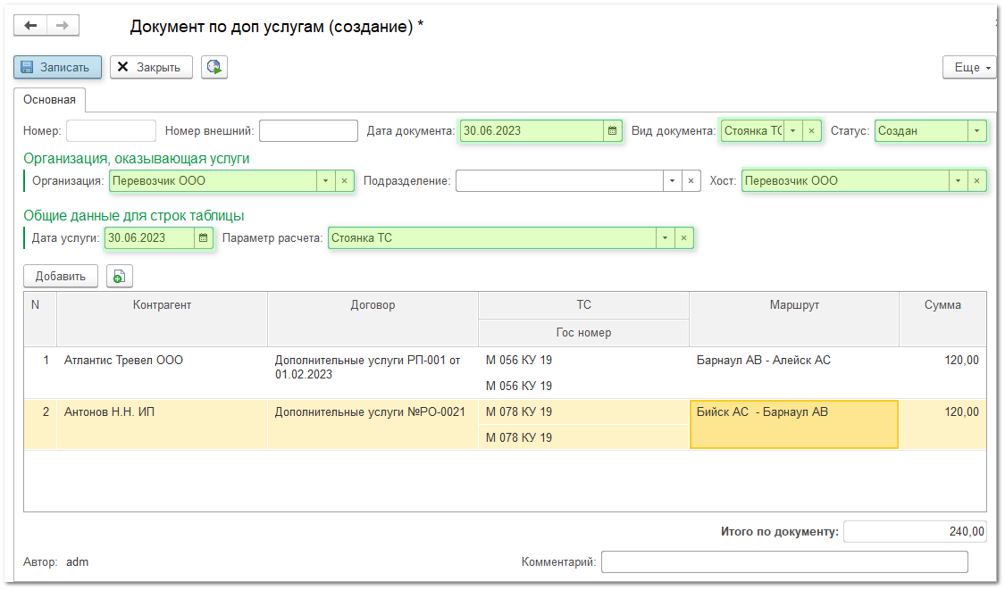Click the add-copy icon beside Добавить
The height and width of the screenshot is (590, 1005).
point(120,277)
